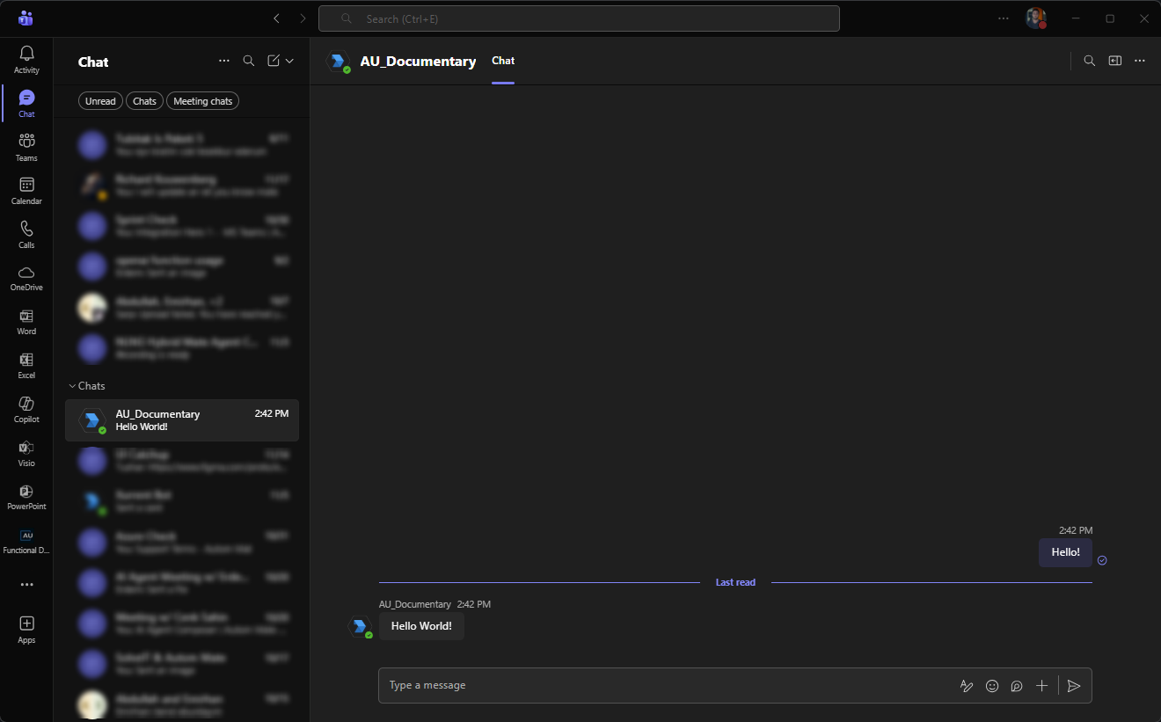Open the Activity feed in sidebar
1161x722 pixels.
26,59
